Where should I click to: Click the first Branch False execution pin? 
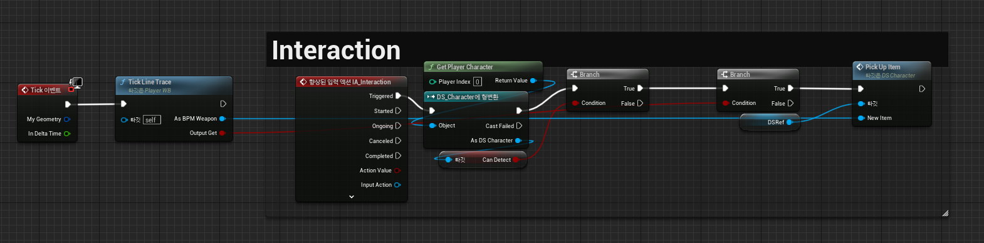[640, 104]
